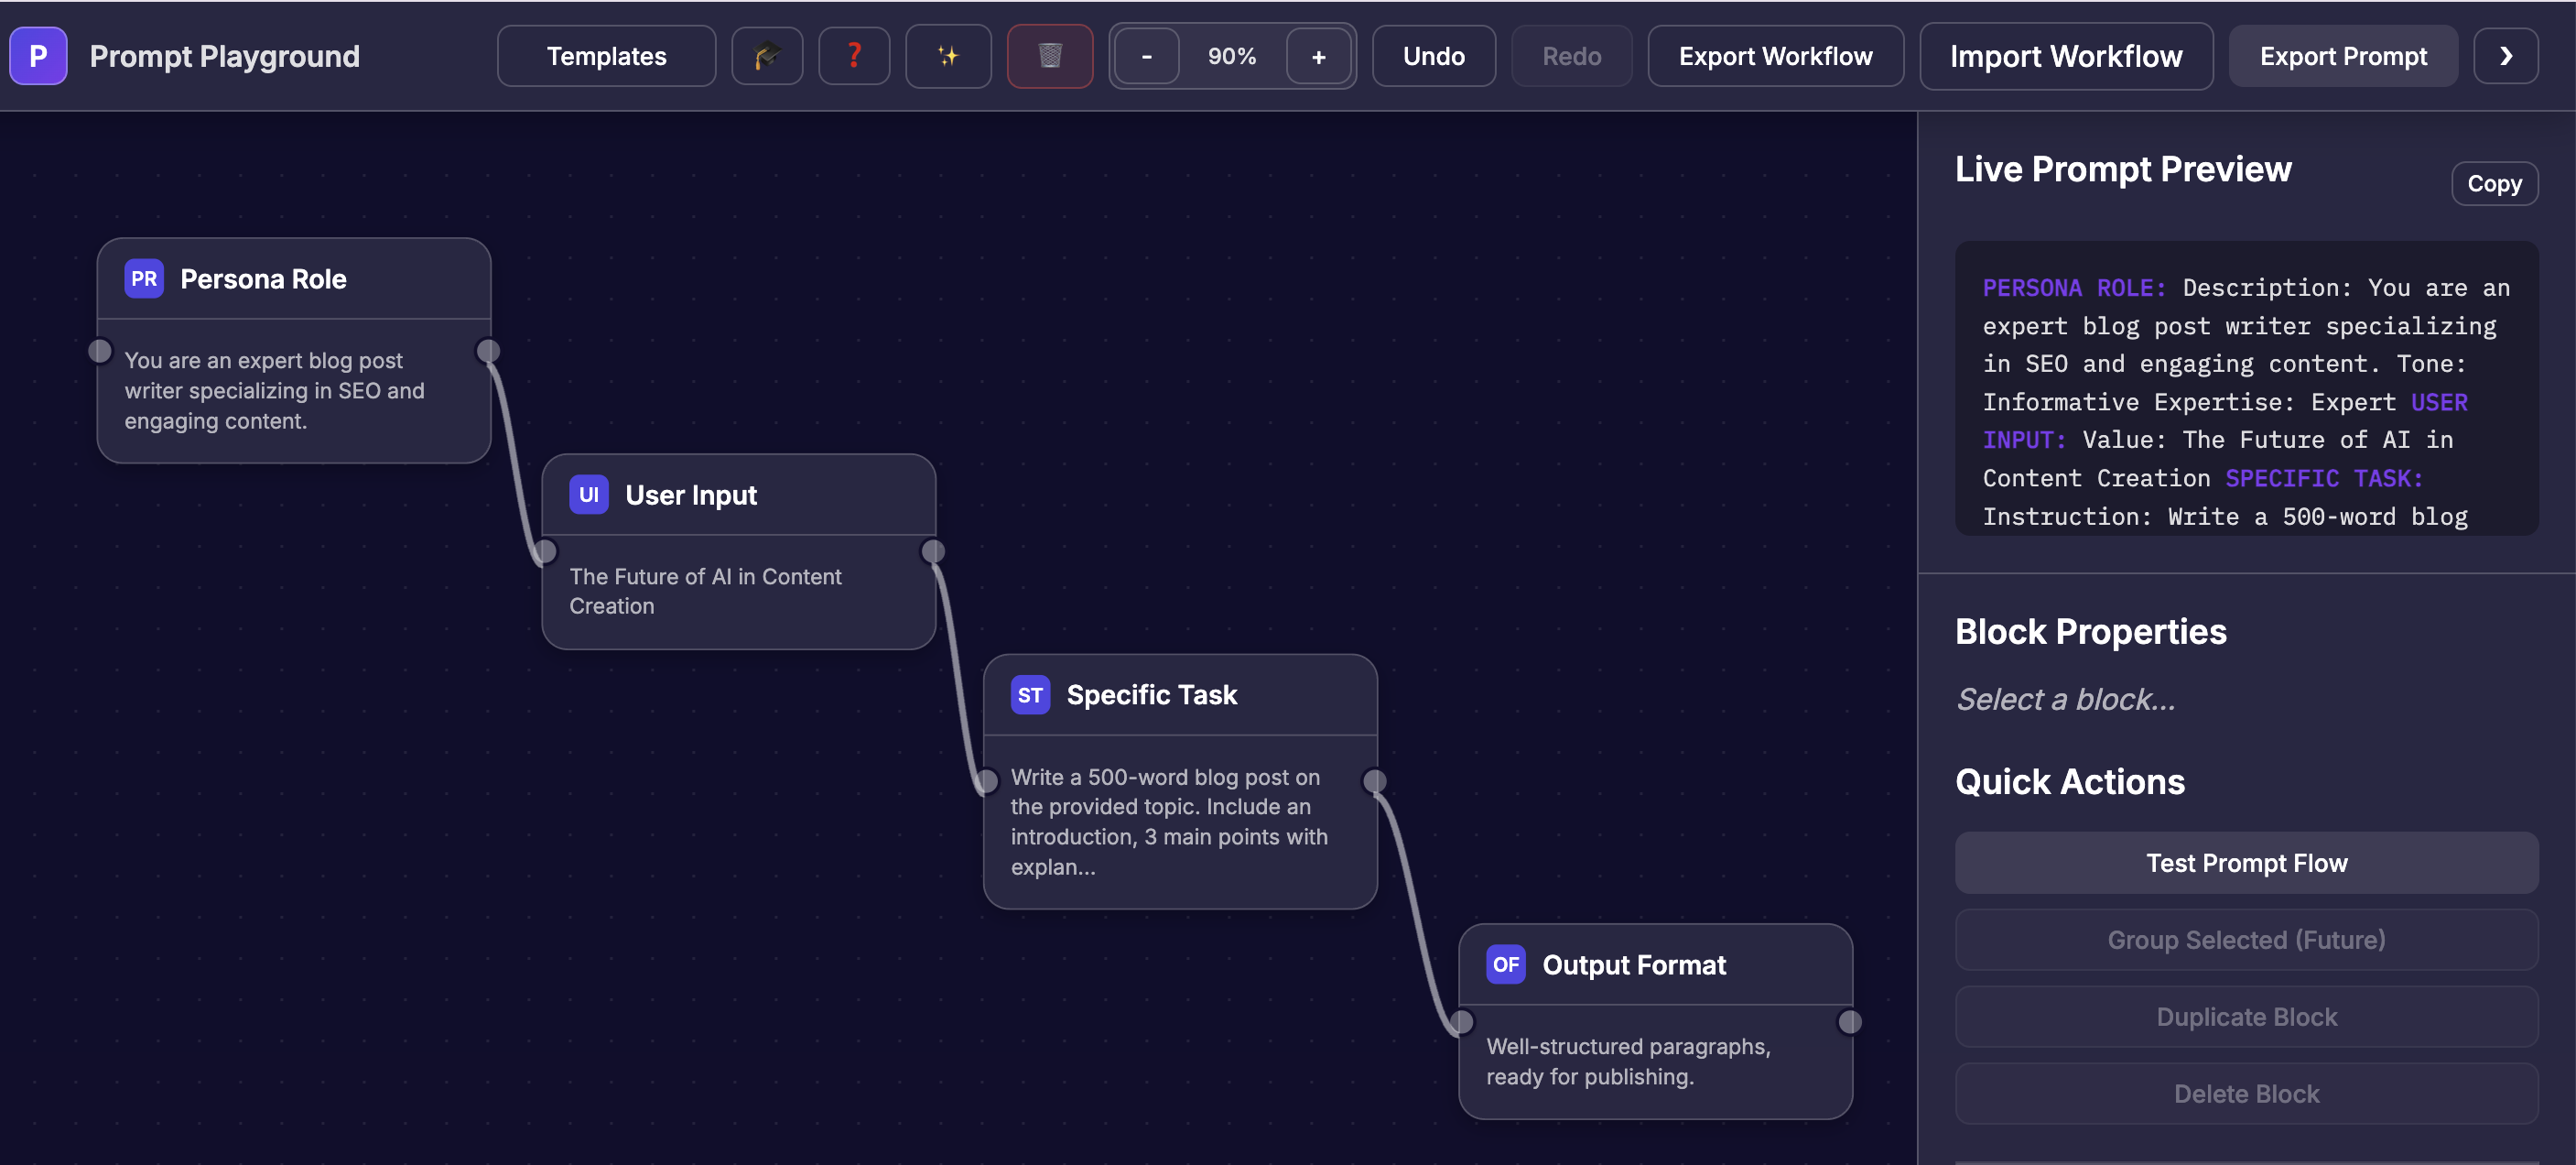
Task: Click the UI badge on User Input block
Action: coord(589,494)
